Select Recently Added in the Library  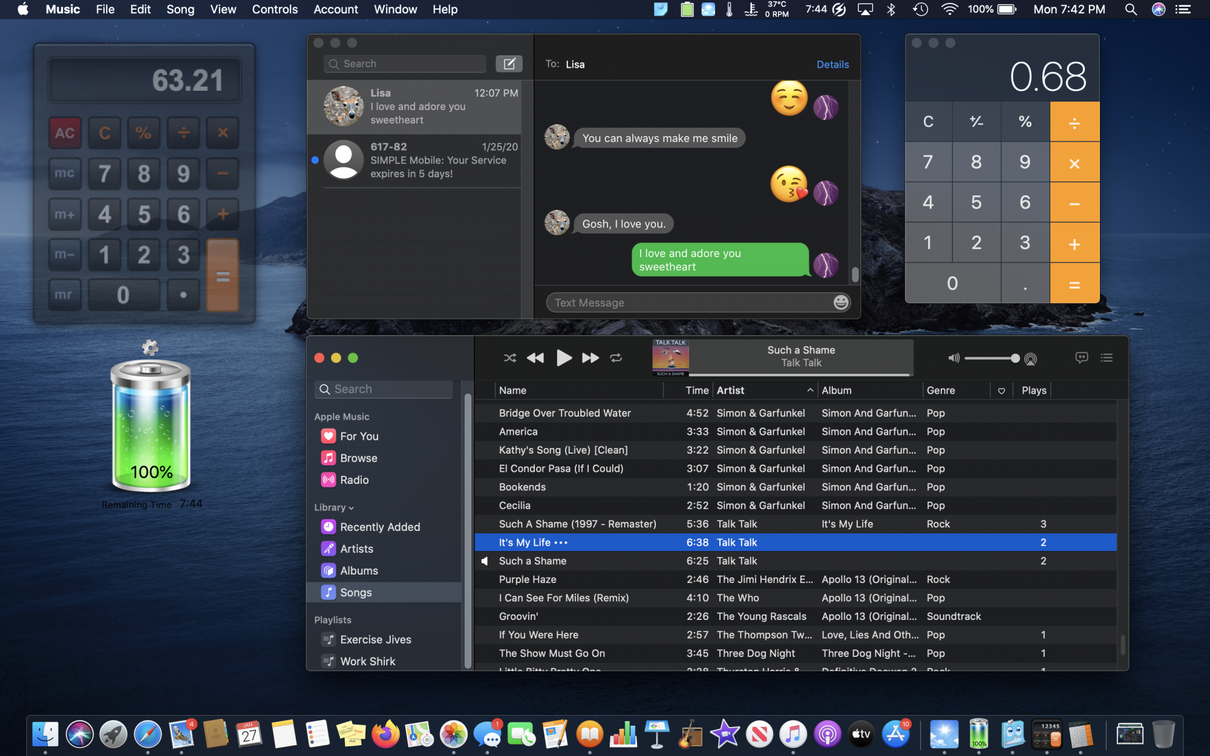coord(379,527)
